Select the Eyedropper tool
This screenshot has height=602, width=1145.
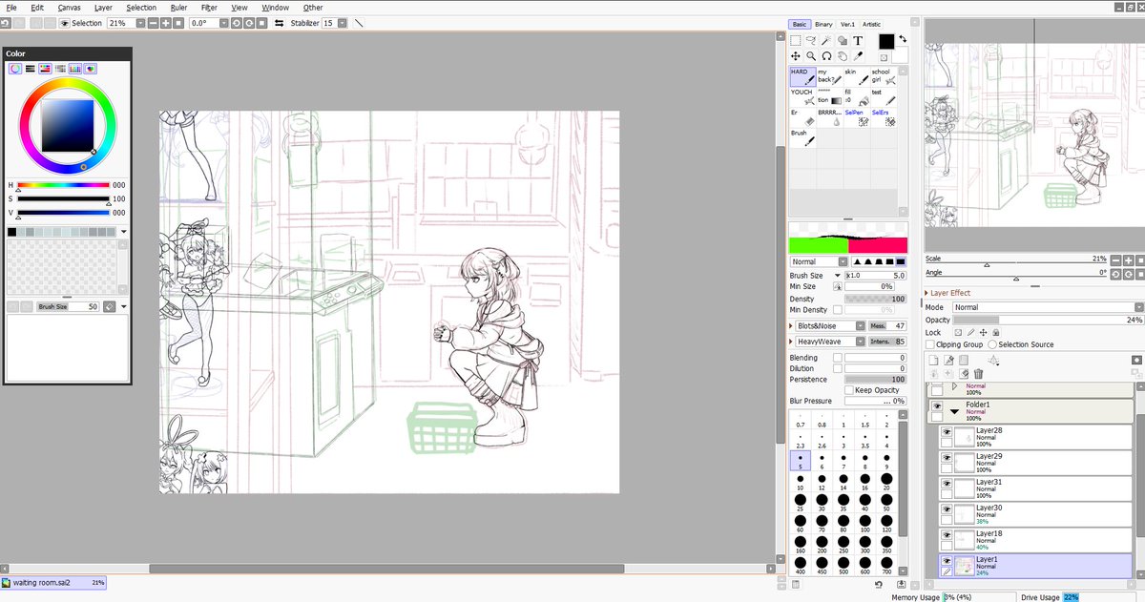coord(858,56)
